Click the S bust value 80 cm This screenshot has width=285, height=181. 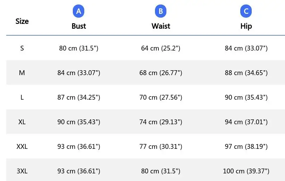tap(79, 48)
